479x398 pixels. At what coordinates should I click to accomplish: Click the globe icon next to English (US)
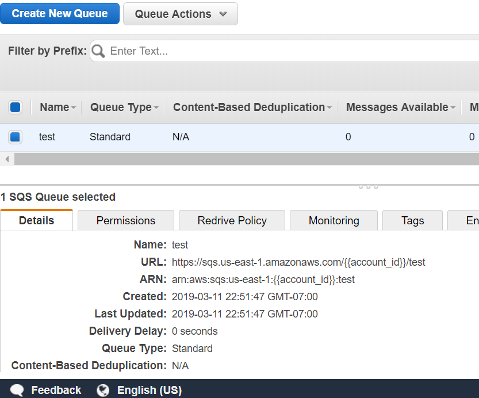[x=102, y=390]
